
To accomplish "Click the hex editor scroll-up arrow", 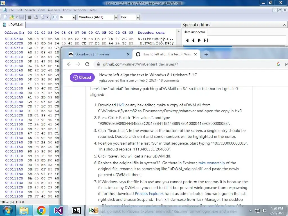I will [179, 31].
